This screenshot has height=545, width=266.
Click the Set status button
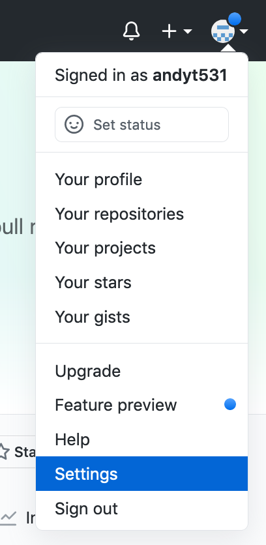tap(141, 125)
